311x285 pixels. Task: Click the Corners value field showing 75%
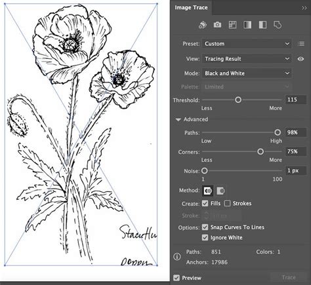click(296, 151)
